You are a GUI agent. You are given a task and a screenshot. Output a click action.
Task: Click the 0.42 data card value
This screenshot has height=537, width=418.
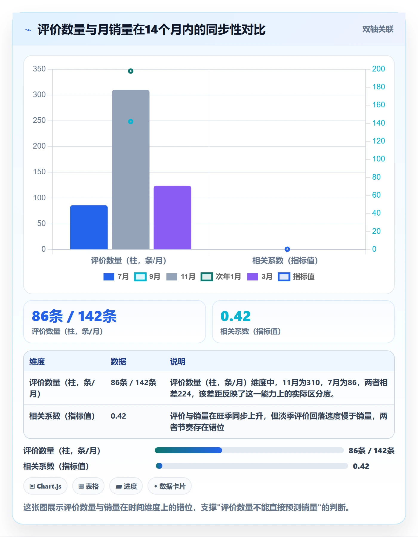click(236, 316)
